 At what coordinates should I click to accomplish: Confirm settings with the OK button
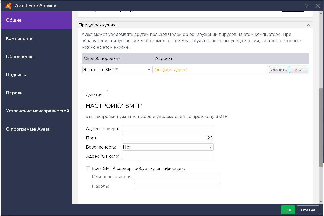coord(288,210)
